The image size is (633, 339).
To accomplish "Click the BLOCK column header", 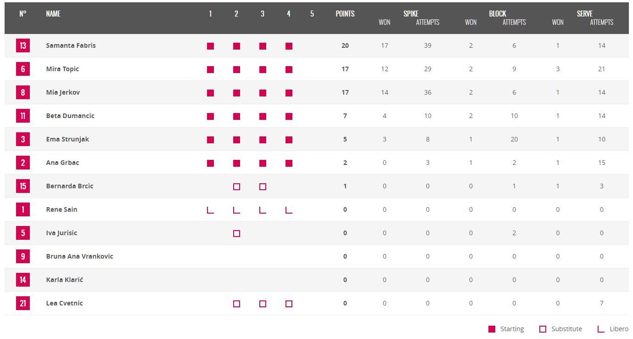I will [x=497, y=14].
